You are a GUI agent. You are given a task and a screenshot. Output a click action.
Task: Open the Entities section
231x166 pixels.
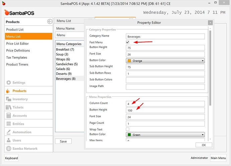click(x=28, y=124)
